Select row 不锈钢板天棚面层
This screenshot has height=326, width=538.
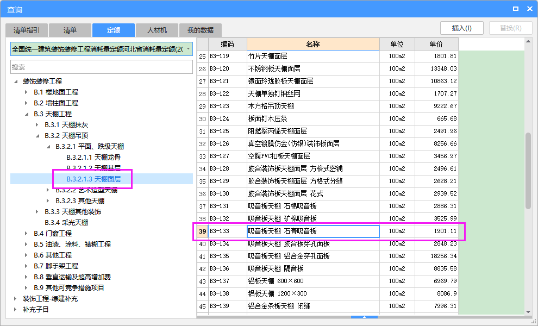click(328, 68)
